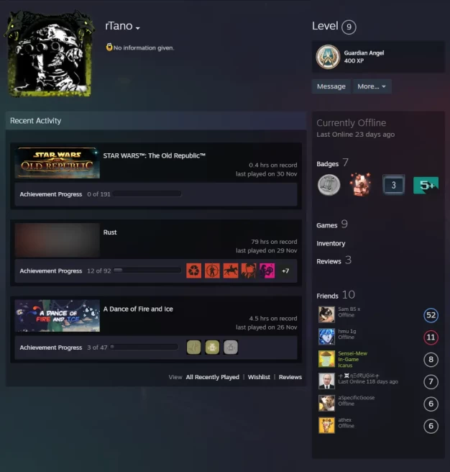Click second Dance of Fire and Ice achievement
Screen dimensions: 450x472
click(212, 348)
